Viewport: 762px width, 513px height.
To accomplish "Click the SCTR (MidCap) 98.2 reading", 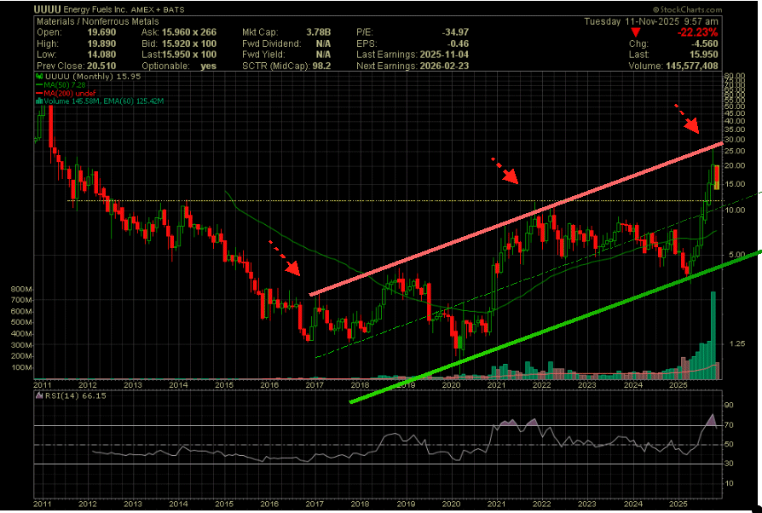I will 286,66.
